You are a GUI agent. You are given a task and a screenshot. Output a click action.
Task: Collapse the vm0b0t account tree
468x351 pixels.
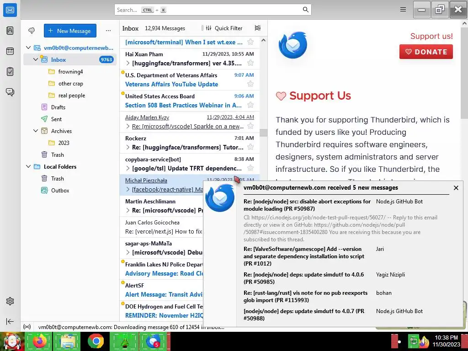(x=28, y=48)
